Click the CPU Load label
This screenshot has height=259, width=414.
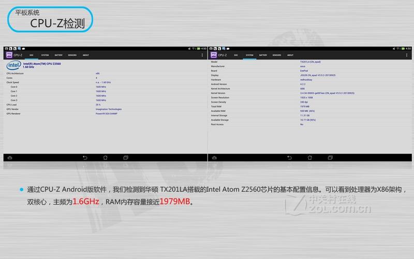[x=11, y=105]
